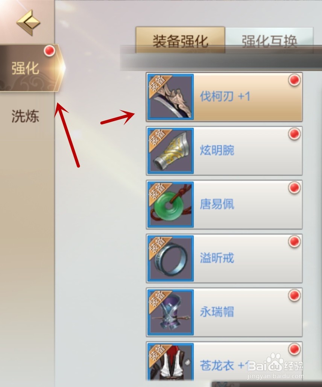The height and width of the screenshot is (387, 322).
Task: Switch to the 装备强化 tab
Action: (180, 40)
